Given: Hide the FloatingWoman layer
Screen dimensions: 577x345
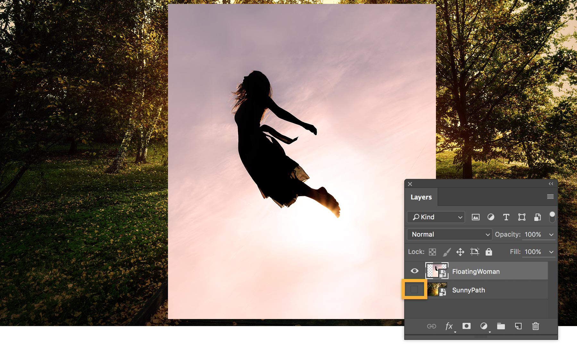Looking at the screenshot, I should click(415, 271).
